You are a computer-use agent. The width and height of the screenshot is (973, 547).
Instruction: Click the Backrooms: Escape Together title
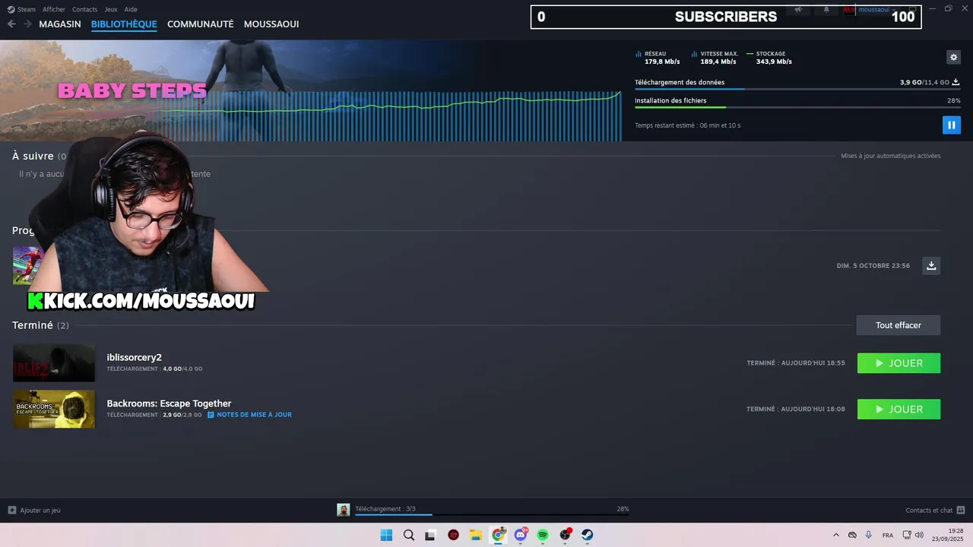pos(169,403)
